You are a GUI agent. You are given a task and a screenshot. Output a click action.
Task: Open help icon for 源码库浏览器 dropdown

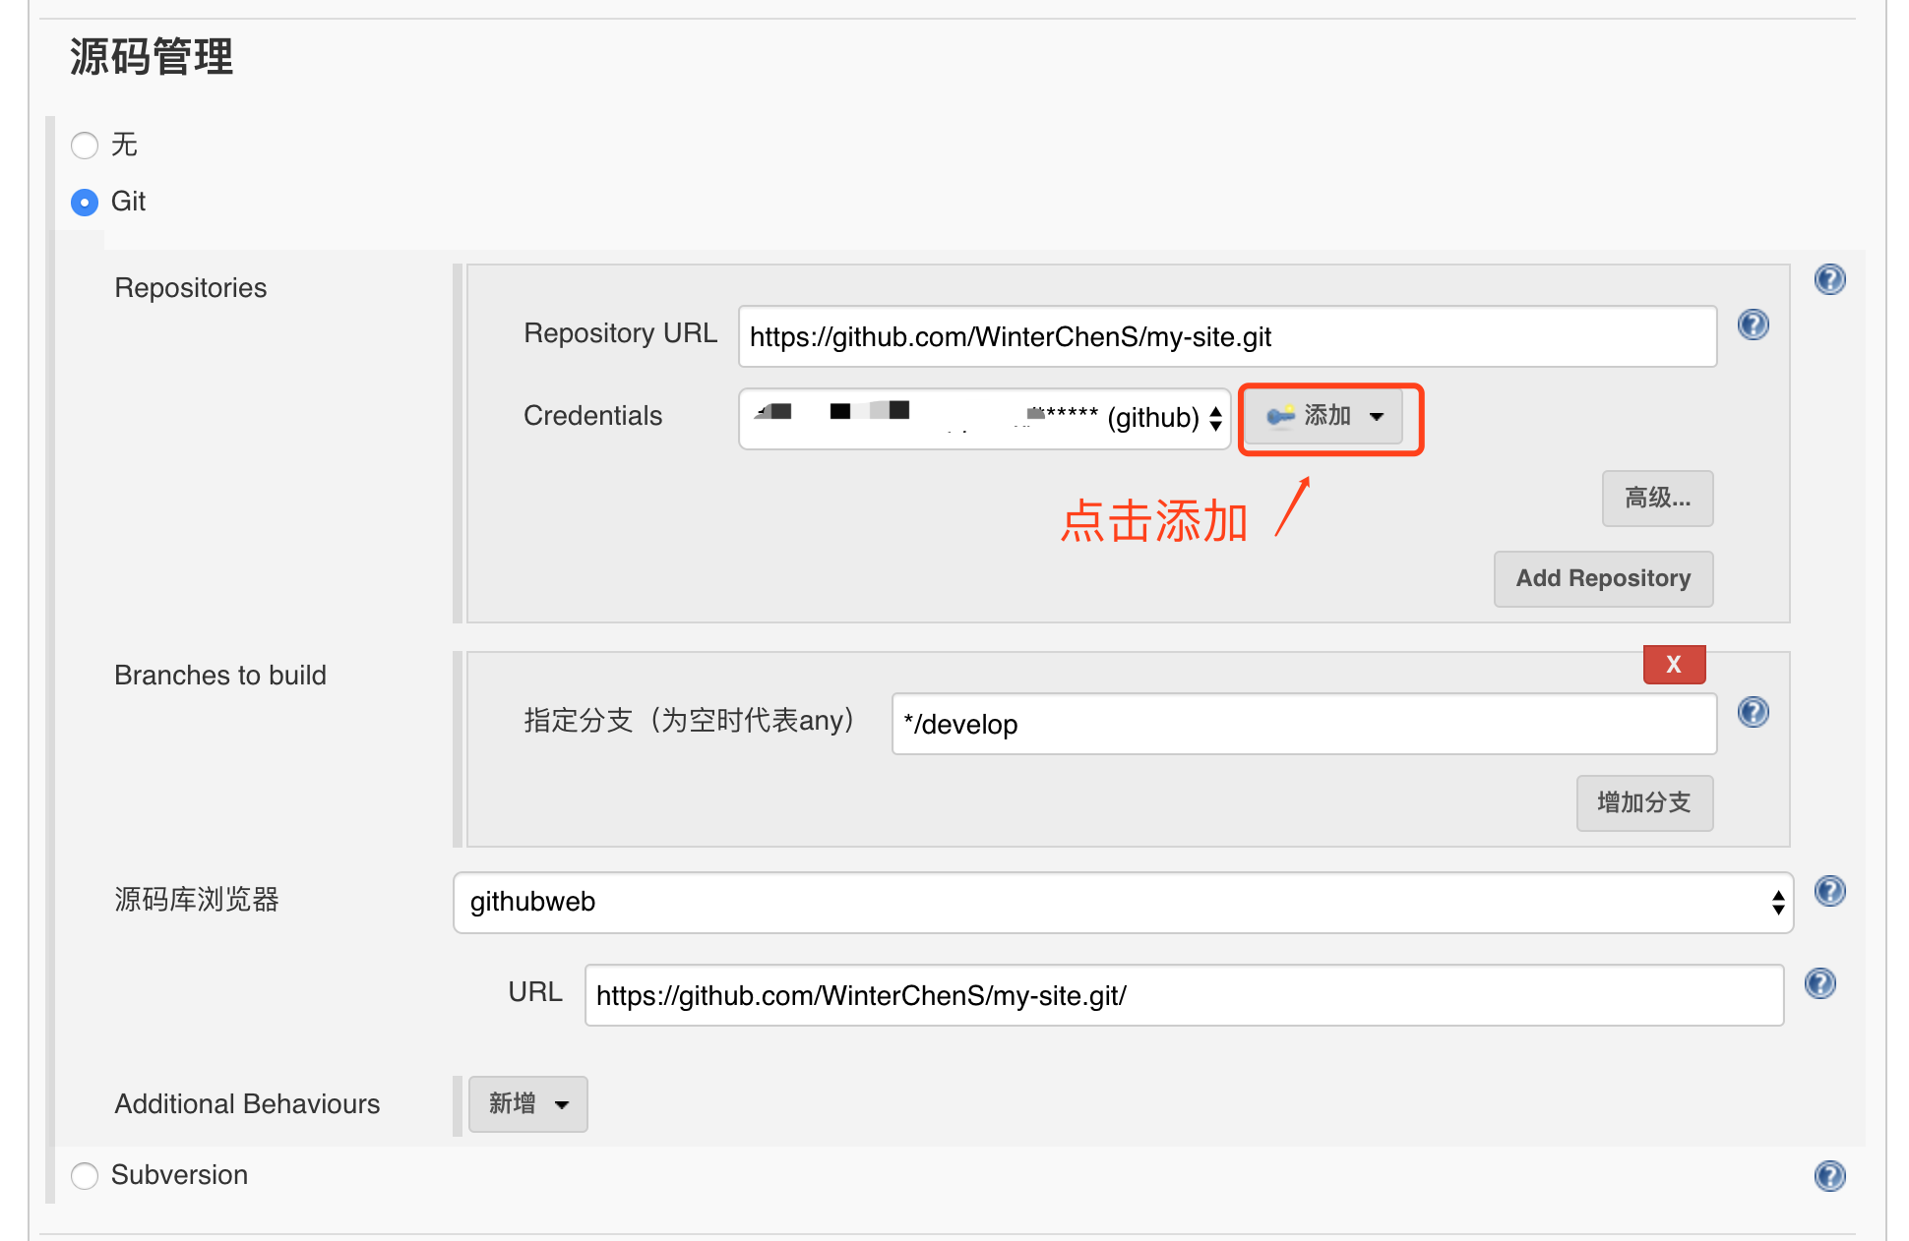coord(1829,892)
